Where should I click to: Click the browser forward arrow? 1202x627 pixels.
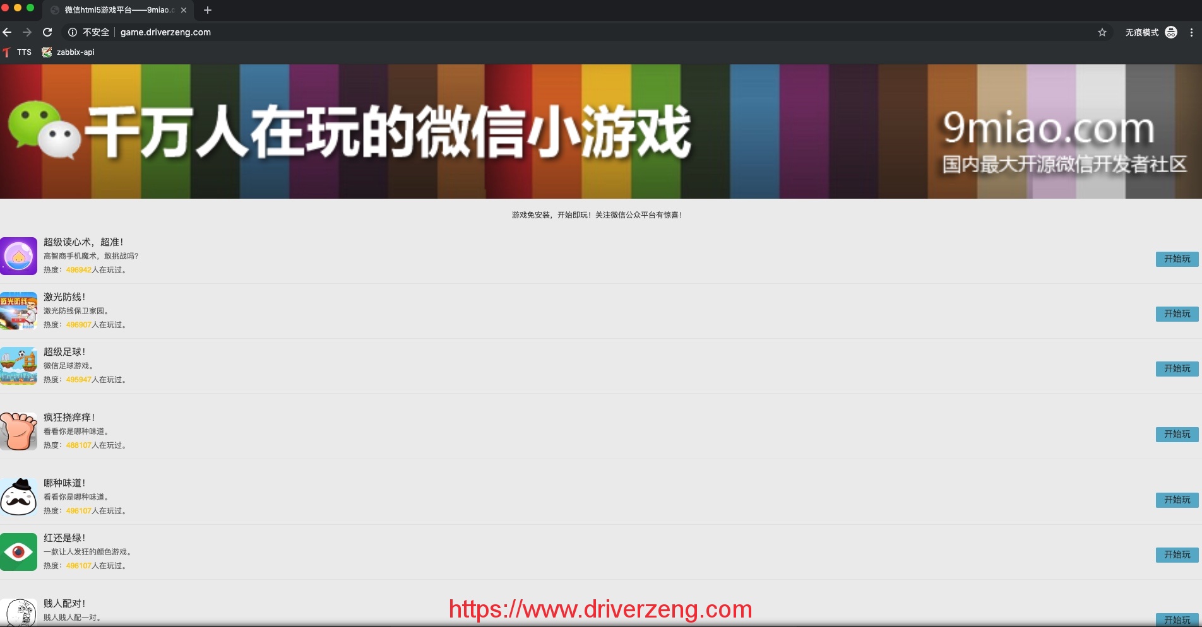[27, 32]
